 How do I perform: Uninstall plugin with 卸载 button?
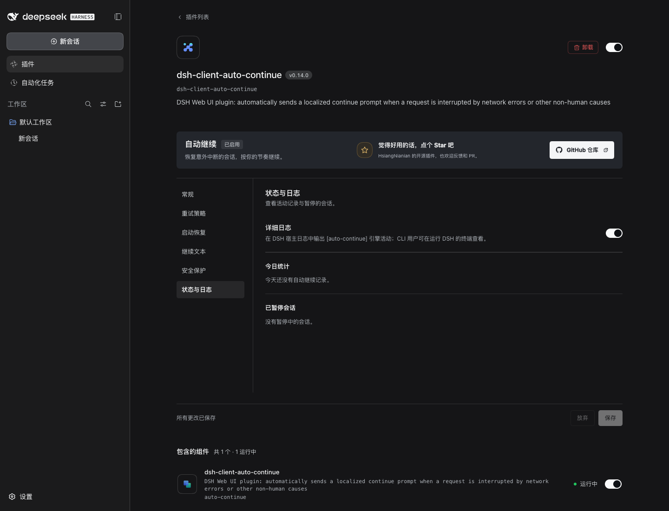pyautogui.click(x=583, y=47)
